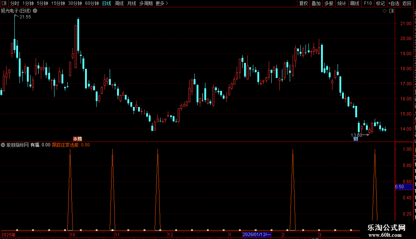Click the 财 marker below candles

click(x=356, y=139)
